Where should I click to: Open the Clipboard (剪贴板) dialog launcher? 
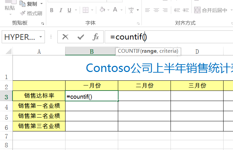pyautogui.click(x=43, y=24)
